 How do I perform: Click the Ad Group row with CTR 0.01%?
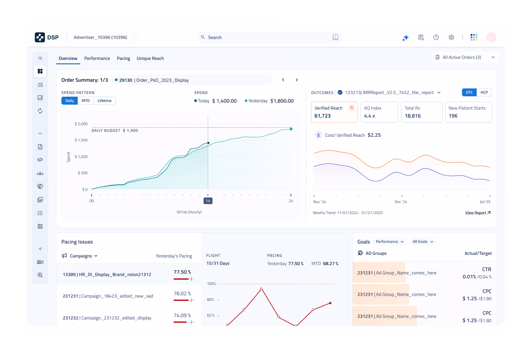tap(424, 273)
